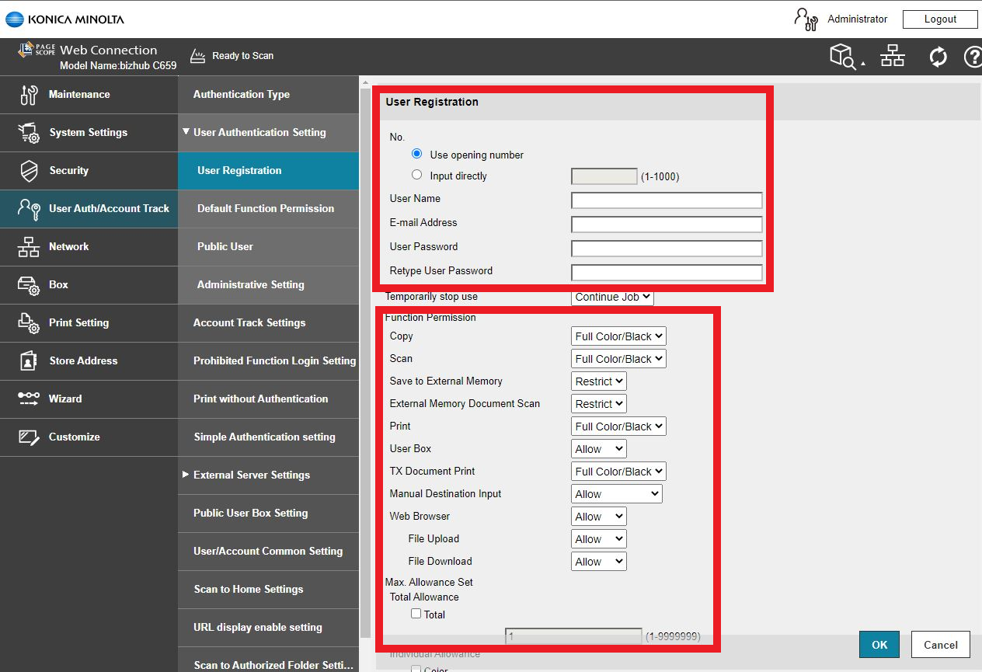
Task: Click the device search box icon
Action: [844, 57]
